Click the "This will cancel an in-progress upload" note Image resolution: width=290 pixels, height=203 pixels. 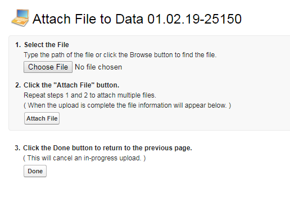[84, 158]
